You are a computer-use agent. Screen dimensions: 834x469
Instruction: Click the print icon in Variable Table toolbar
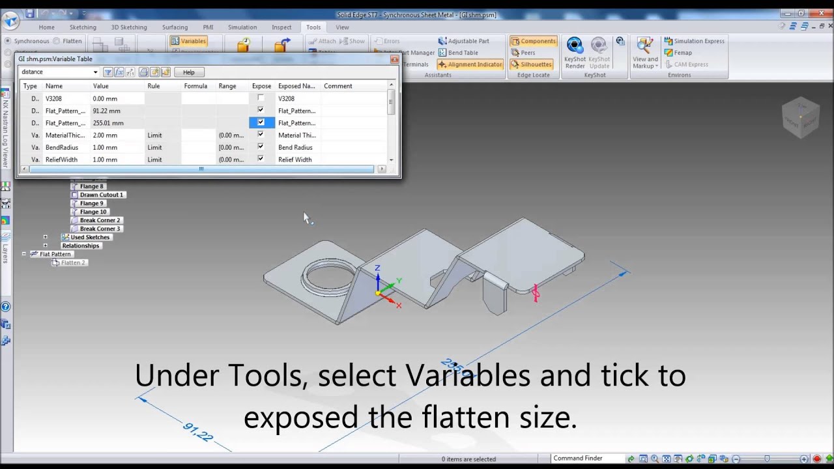click(144, 72)
